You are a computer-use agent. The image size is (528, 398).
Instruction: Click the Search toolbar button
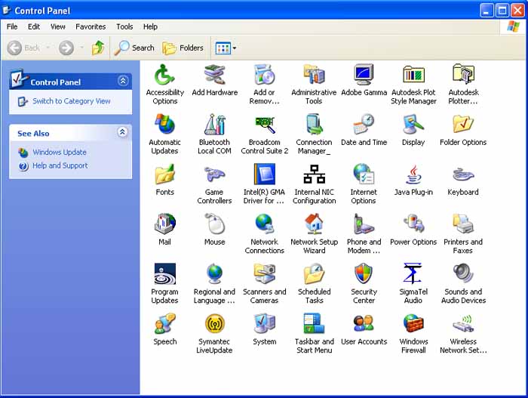click(x=134, y=48)
